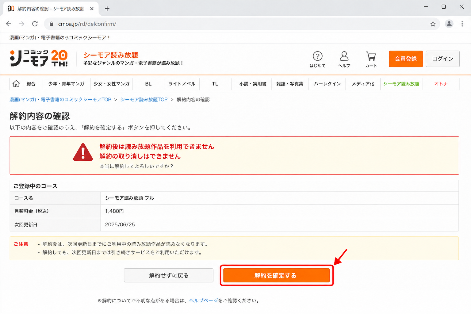Select the 総合 navigation item
The width and height of the screenshot is (471, 314).
pos(31,84)
